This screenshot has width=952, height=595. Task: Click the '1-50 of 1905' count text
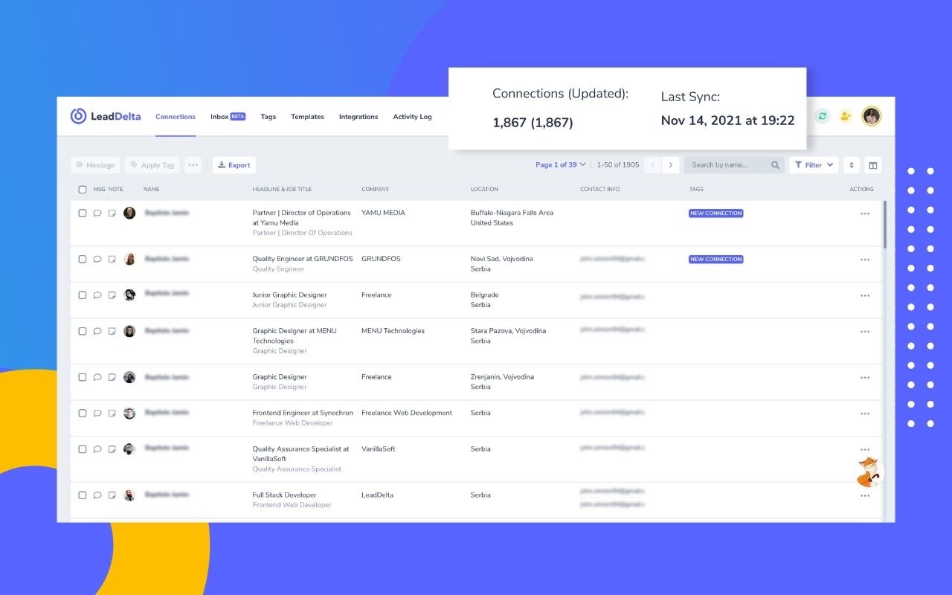tap(618, 165)
